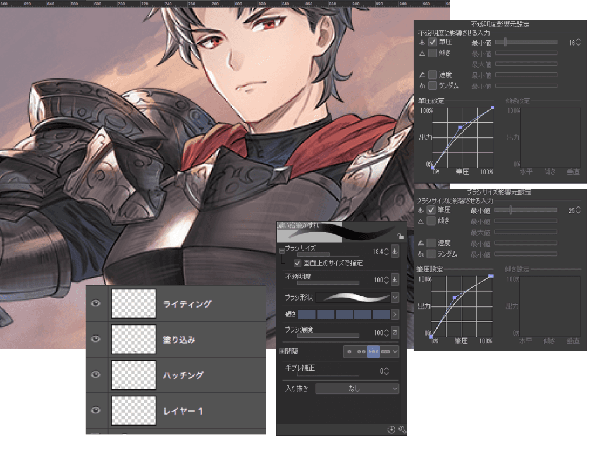Click the arrow right of 硬さ blocks
Image resolution: width=599 pixels, height=449 pixels.
click(395, 314)
